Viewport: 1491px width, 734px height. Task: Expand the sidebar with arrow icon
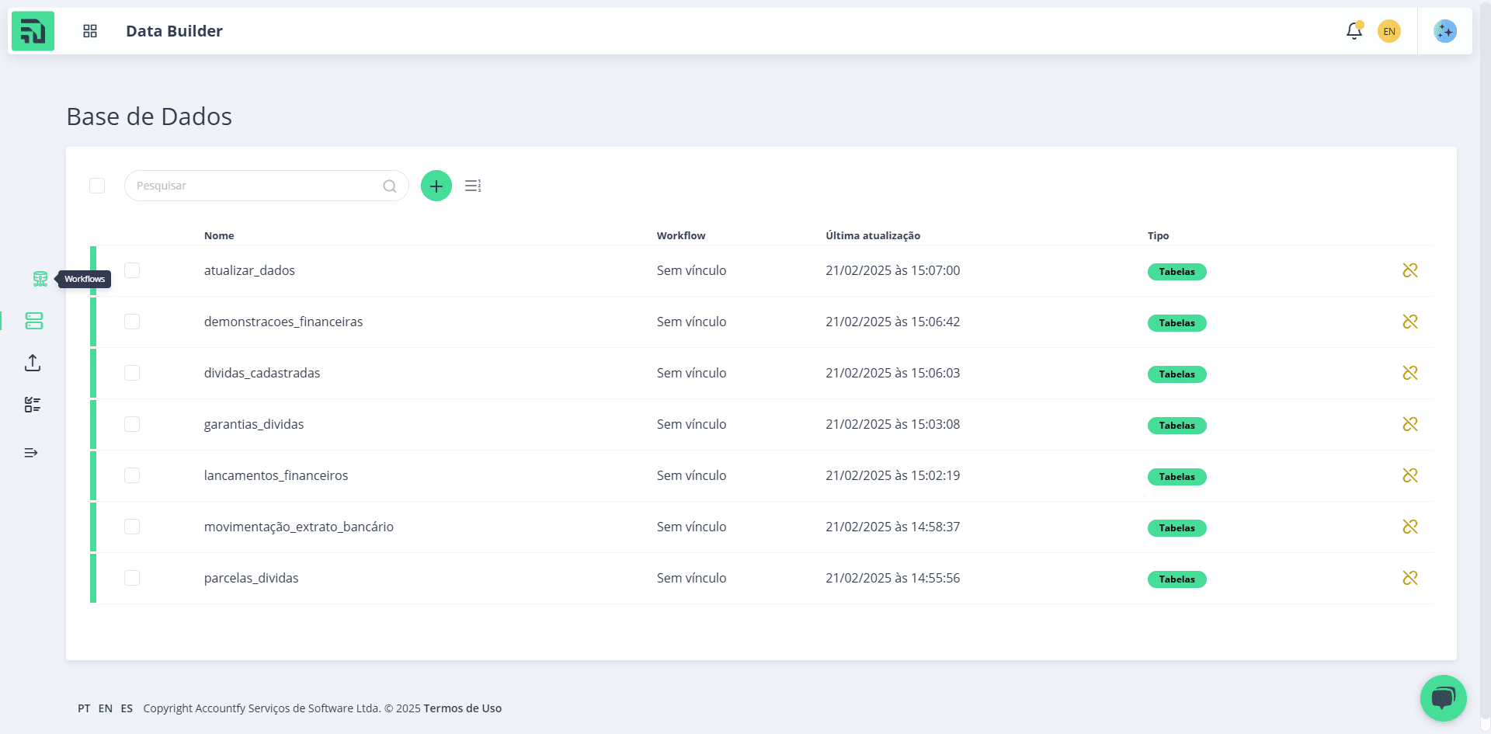(31, 453)
